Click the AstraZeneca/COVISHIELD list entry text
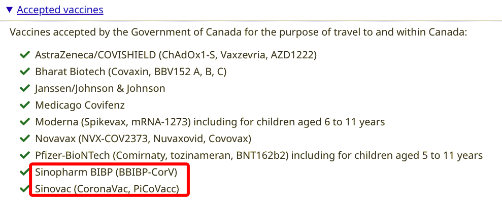 click(x=176, y=55)
